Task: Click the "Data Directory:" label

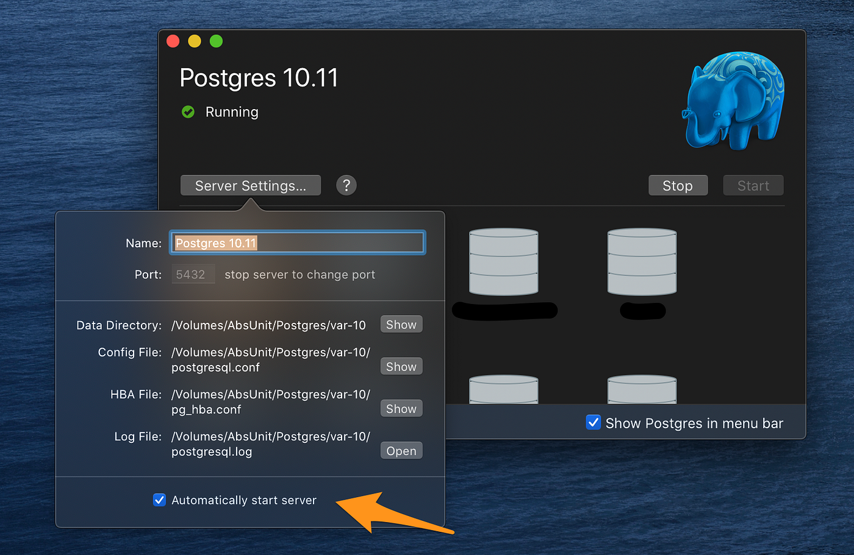Action: (x=119, y=325)
